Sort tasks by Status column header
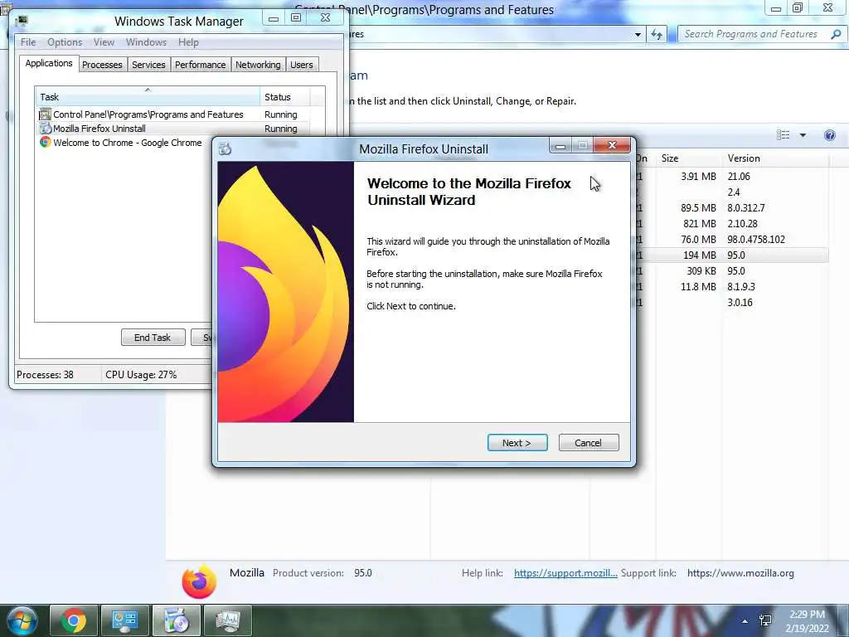This screenshot has width=849, height=637. pyautogui.click(x=285, y=96)
